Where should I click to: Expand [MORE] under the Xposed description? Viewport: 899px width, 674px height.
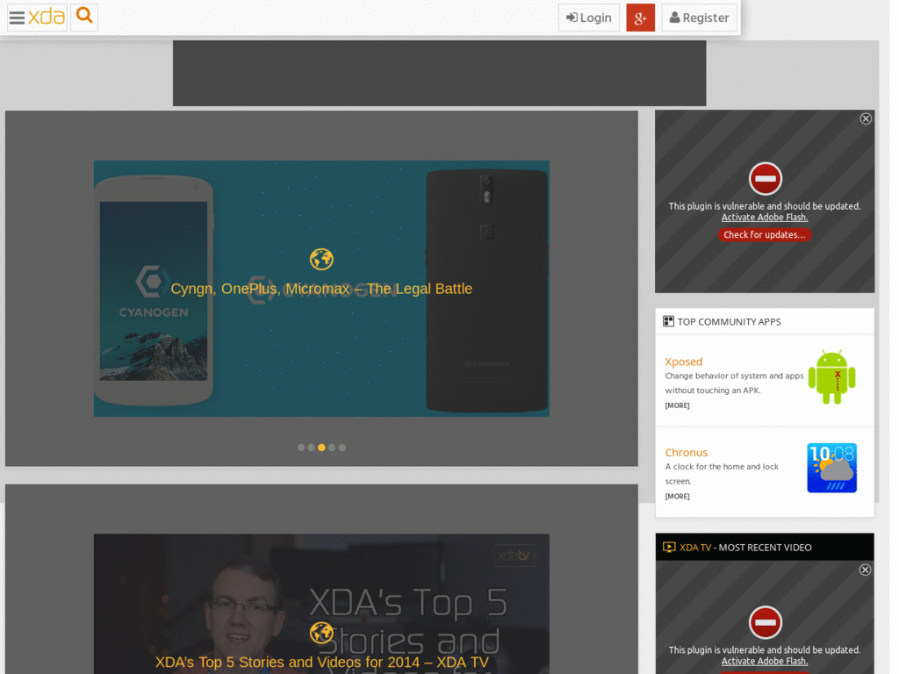[x=677, y=405]
